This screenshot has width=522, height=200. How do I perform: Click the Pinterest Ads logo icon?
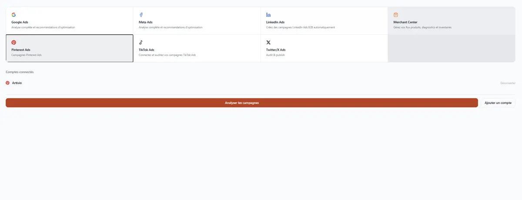14,43
